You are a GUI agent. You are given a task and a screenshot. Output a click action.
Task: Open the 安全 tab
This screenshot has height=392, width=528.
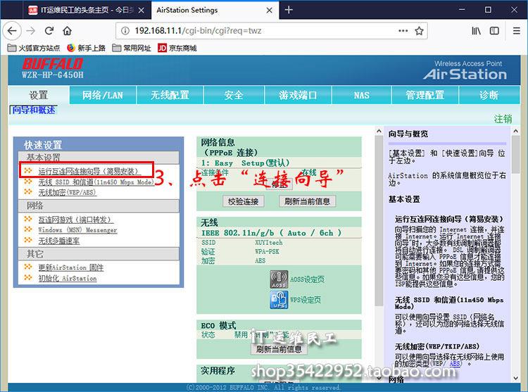[234, 95]
